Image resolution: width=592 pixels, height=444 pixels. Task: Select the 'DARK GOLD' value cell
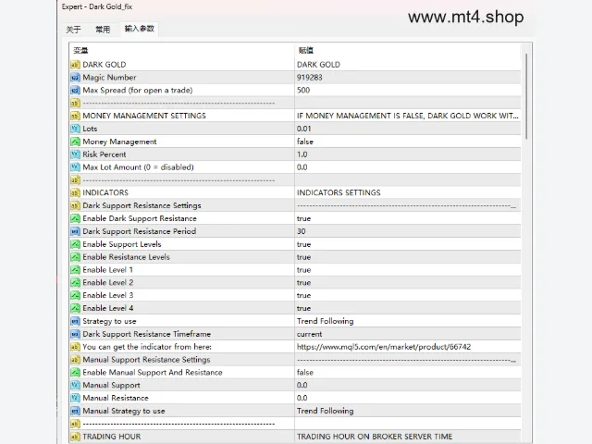click(407, 65)
